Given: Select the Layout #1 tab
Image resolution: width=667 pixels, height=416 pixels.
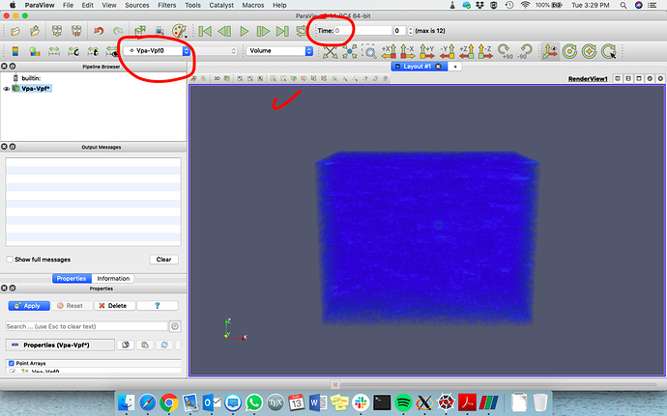Looking at the screenshot, I should tap(419, 67).
